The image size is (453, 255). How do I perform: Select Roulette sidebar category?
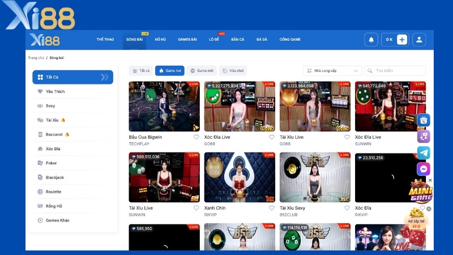point(73,192)
